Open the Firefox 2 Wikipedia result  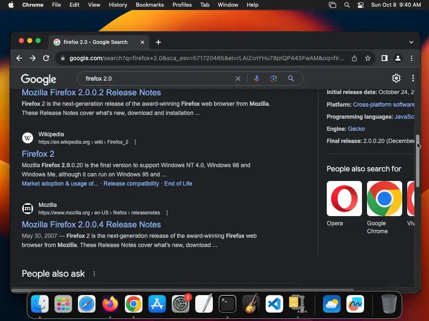coord(38,154)
